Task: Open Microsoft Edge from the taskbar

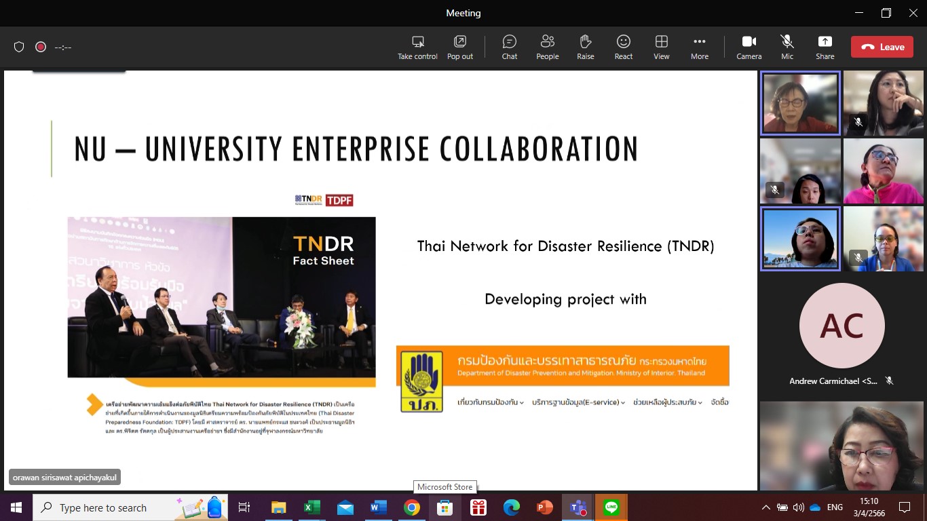Action: click(x=512, y=507)
